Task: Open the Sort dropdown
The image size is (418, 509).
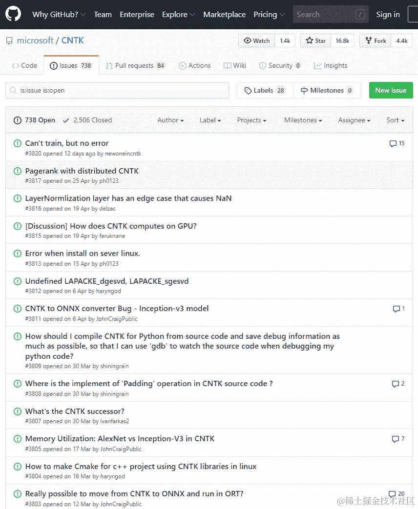Action: click(395, 120)
